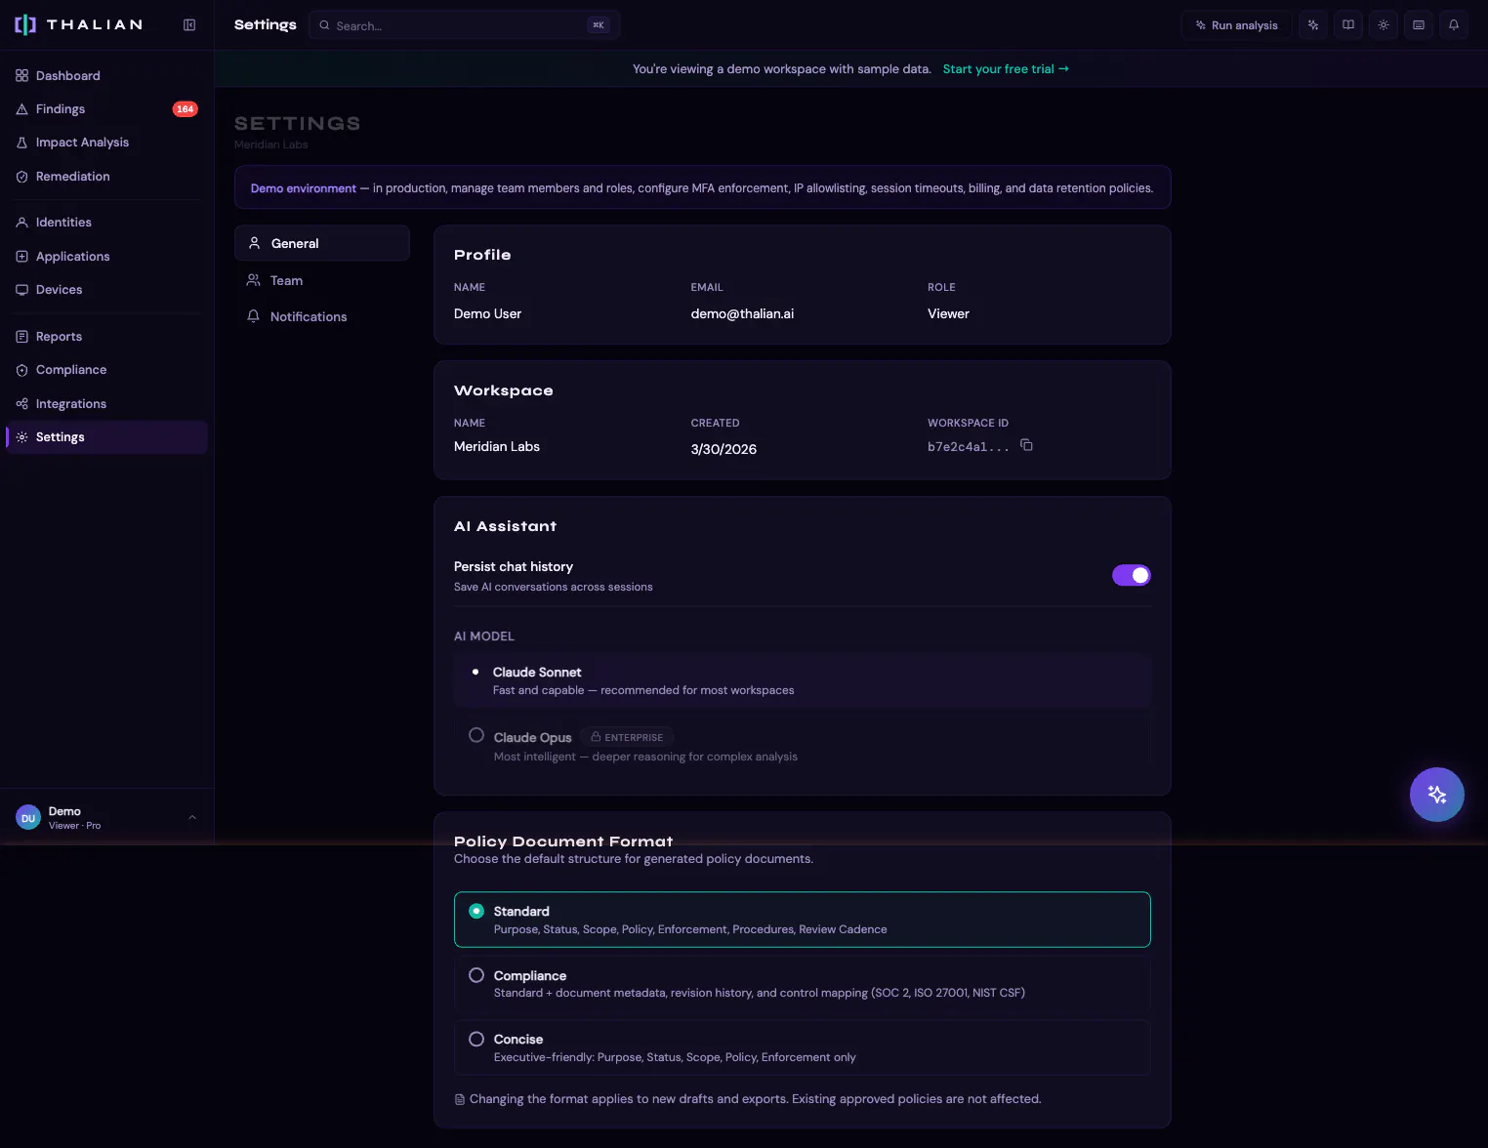1488x1148 pixels.
Task: Click the Compliance shield icon
Action: (x=21, y=370)
